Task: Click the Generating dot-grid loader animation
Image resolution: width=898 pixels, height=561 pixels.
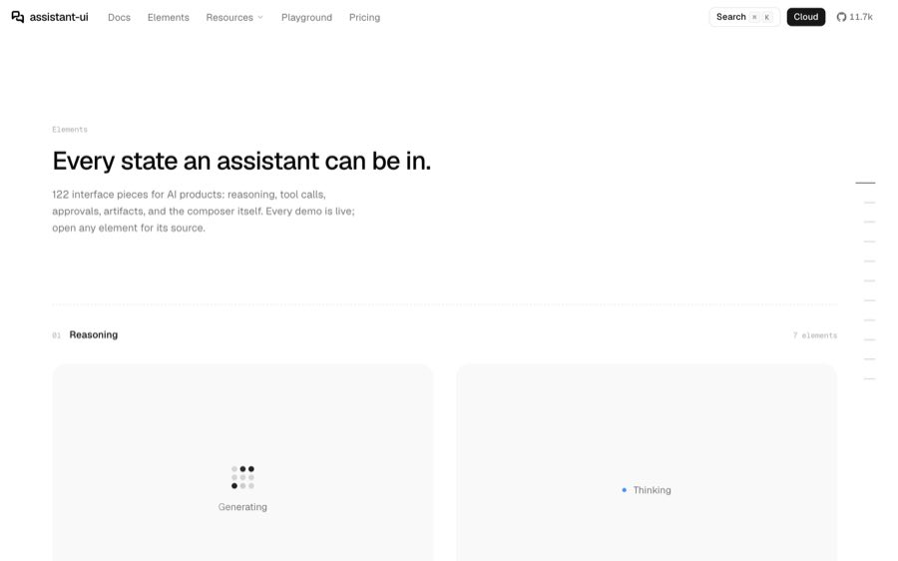Action: pyautogui.click(x=242, y=477)
